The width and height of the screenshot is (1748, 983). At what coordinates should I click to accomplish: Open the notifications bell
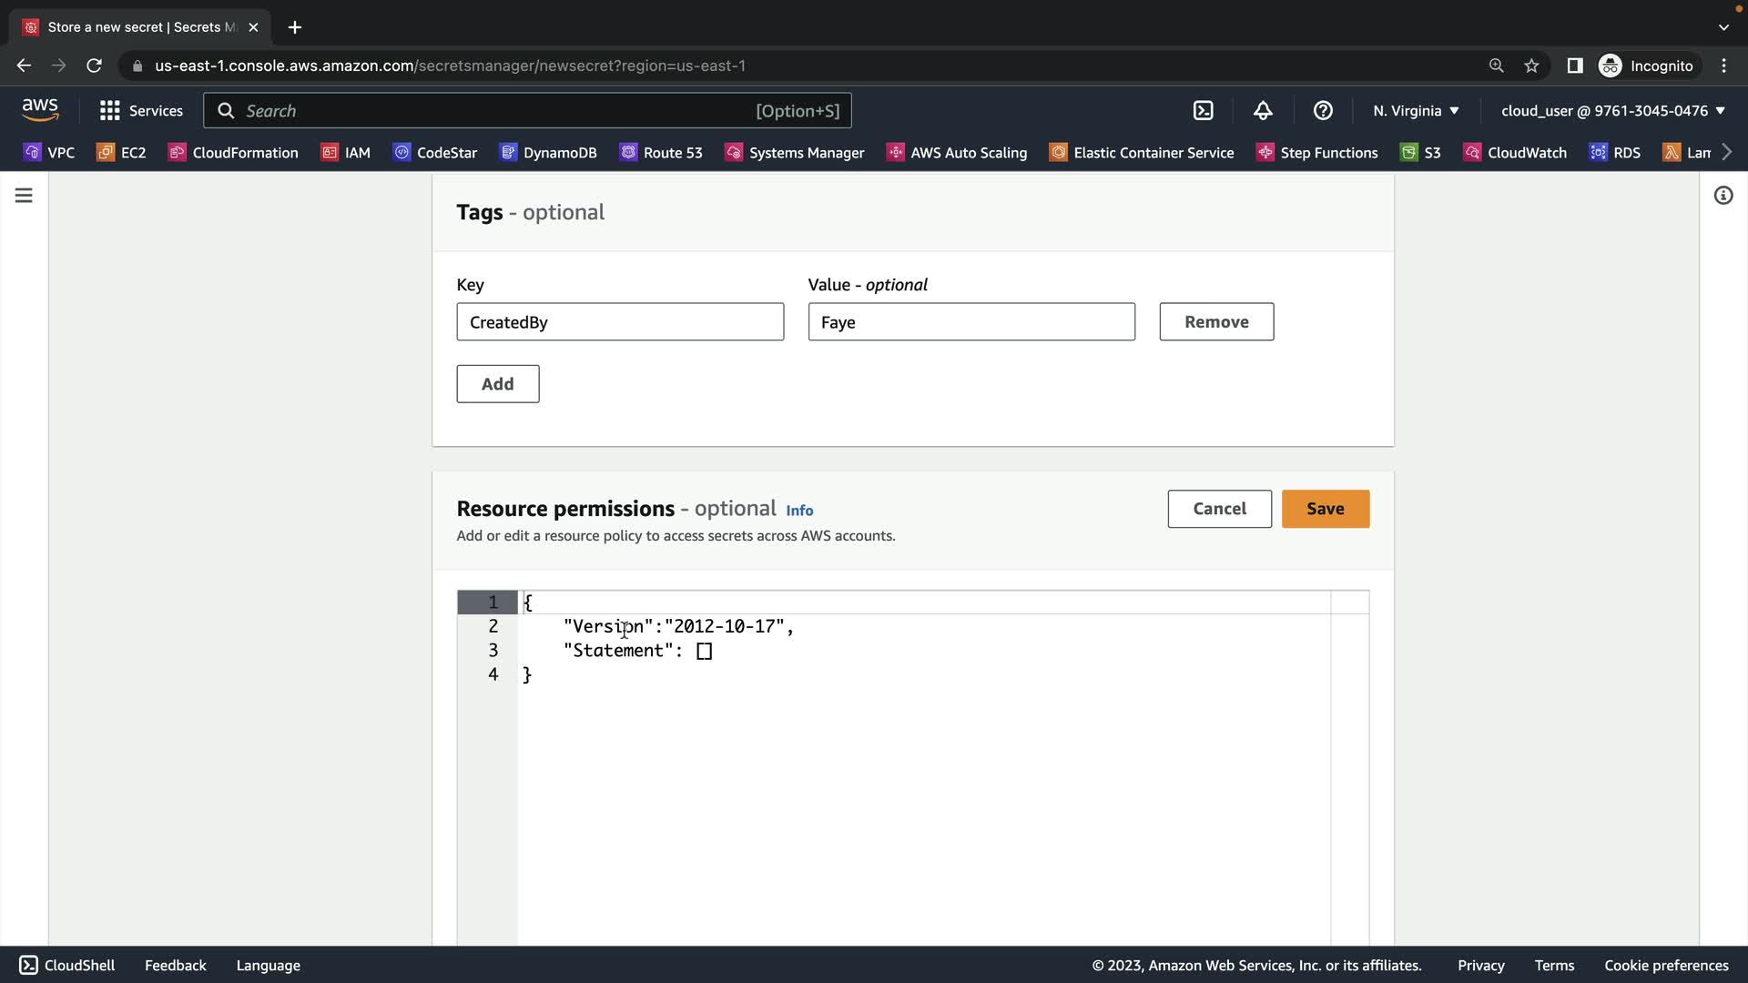click(1263, 110)
